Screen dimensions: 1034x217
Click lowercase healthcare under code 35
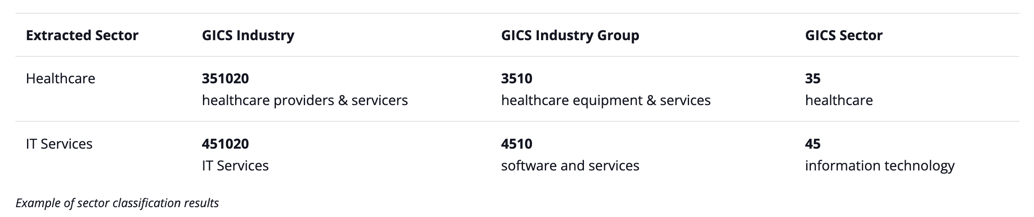pos(839,100)
